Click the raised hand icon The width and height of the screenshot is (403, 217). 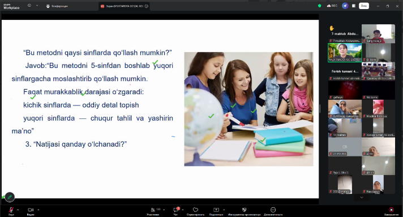(332, 28)
